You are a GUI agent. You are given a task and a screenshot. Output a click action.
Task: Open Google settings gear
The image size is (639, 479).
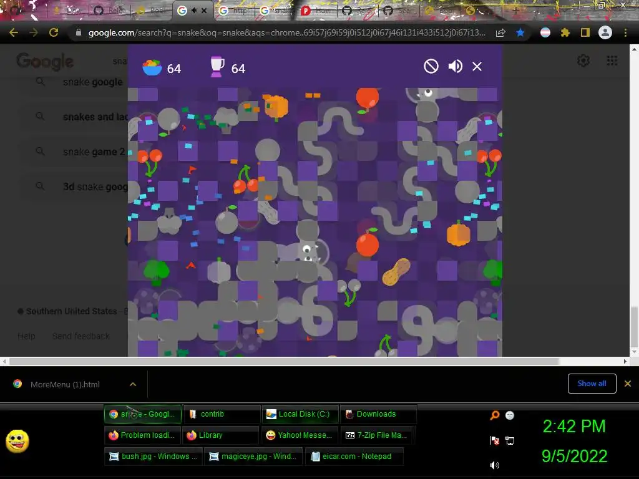point(583,60)
